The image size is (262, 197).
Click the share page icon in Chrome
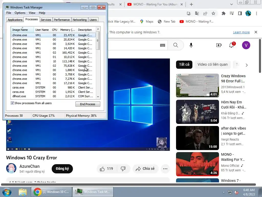point(205,13)
